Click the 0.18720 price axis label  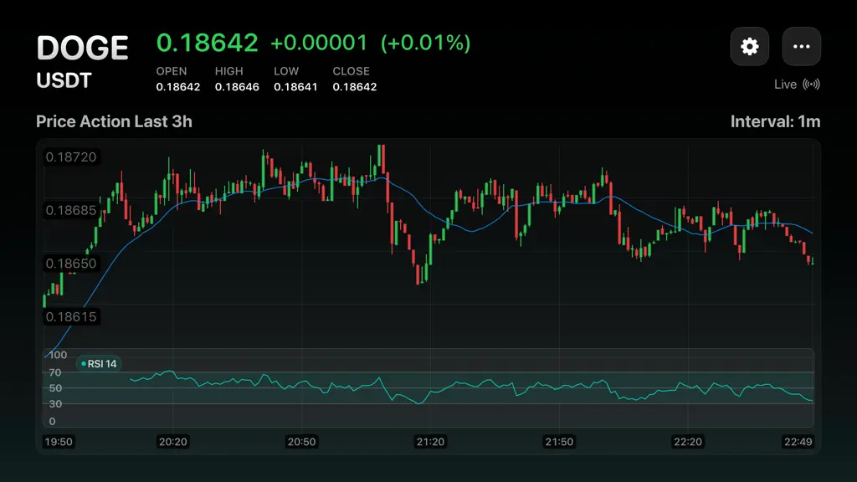coord(71,157)
